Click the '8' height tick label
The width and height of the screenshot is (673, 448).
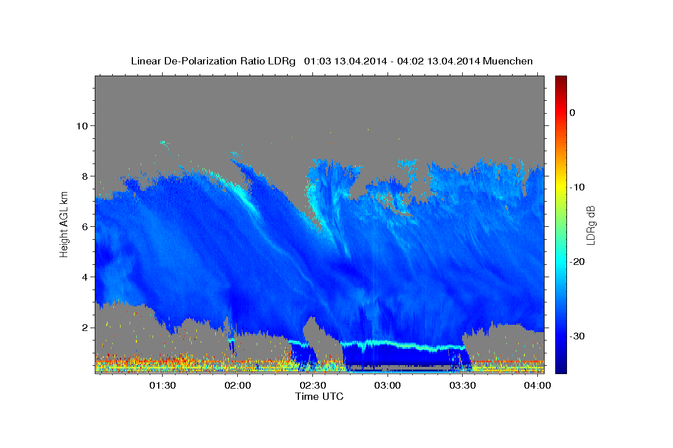point(85,176)
